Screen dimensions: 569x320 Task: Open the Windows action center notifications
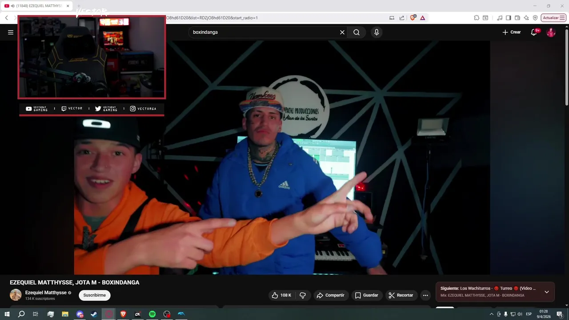pos(560,314)
